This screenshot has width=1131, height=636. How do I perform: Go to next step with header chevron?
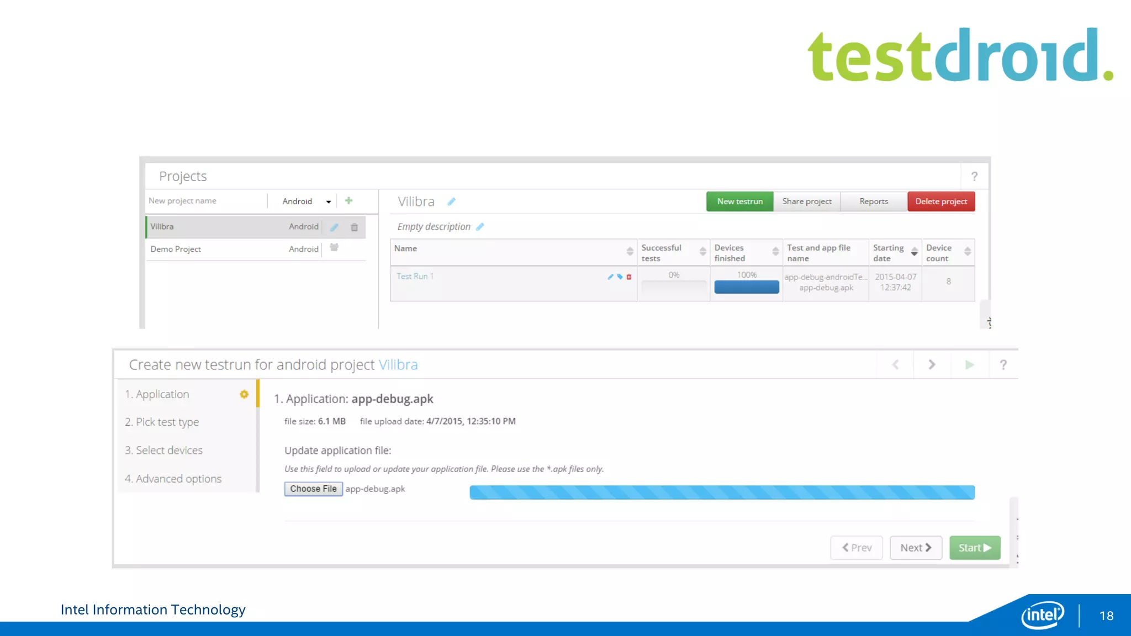point(932,365)
